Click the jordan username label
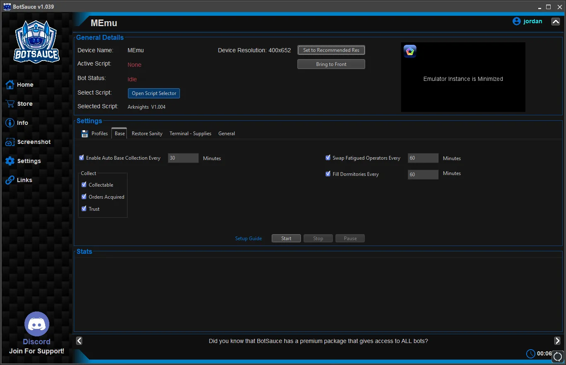566x365 pixels. click(x=533, y=21)
